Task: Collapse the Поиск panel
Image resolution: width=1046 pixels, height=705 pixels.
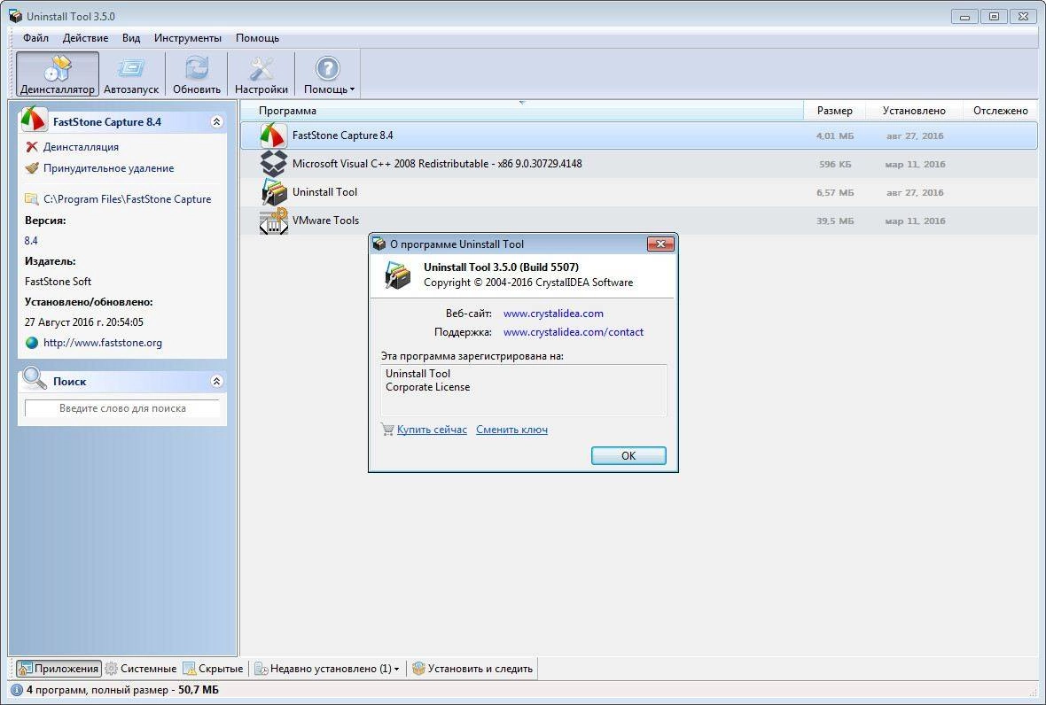Action: point(216,381)
